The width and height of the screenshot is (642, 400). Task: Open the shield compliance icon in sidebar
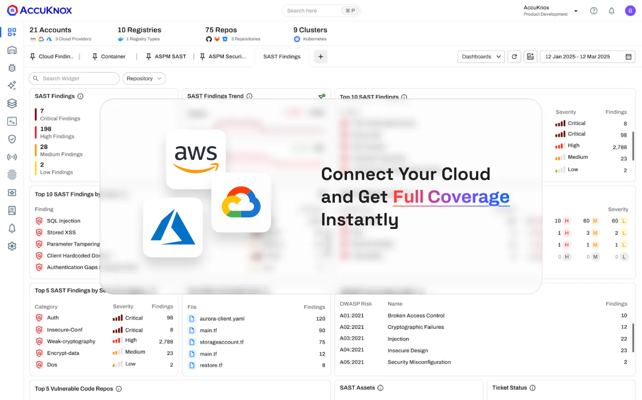(12, 139)
